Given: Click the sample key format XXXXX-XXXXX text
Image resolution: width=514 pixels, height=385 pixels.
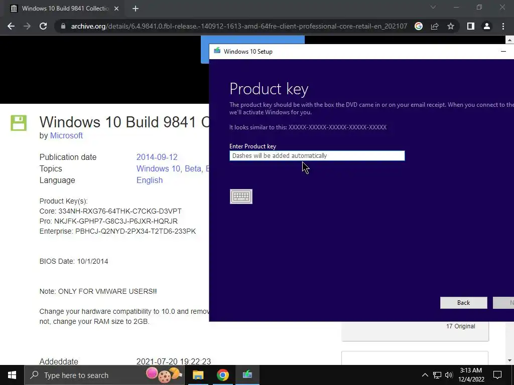Looking at the screenshot, I should click(x=337, y=127).
